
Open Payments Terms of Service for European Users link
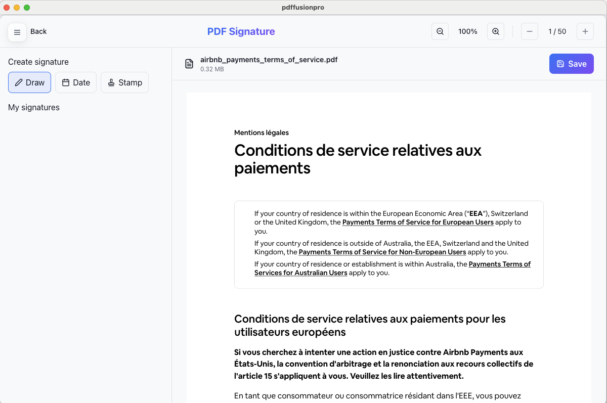pyautogui.click(x=418, y=222)
